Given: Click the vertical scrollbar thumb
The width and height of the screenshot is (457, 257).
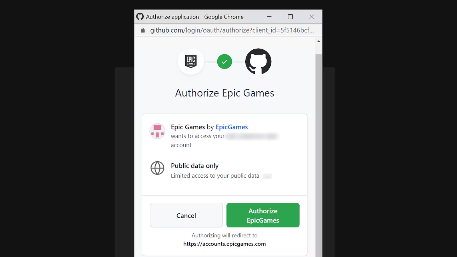Looking at the screenshot, I should coord(319,156).
